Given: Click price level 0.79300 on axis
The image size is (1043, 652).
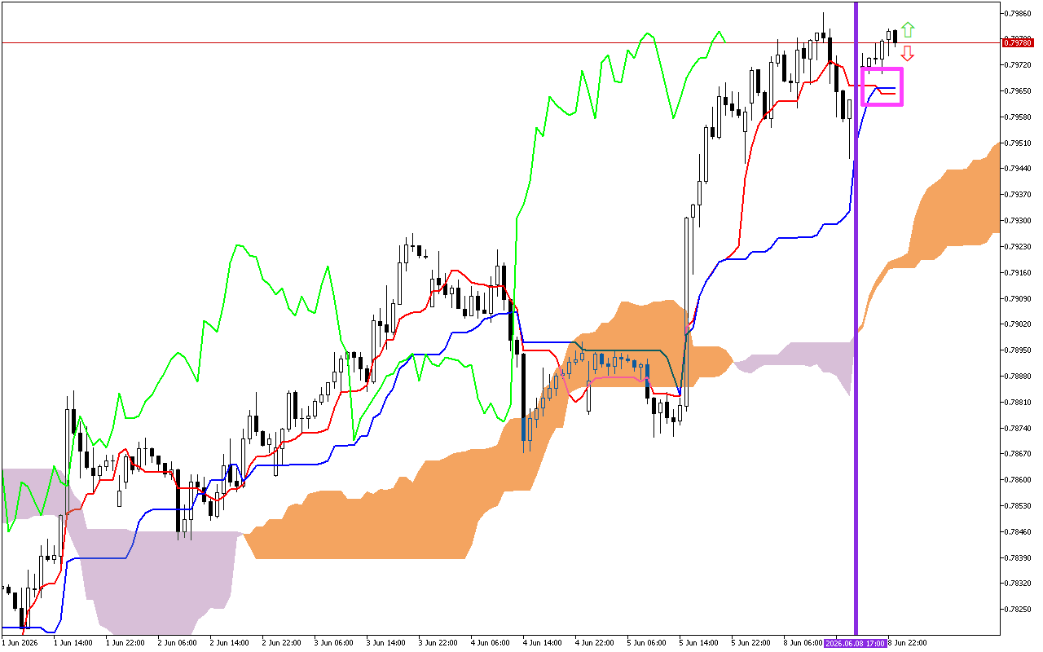Looking at the screenshot, I should click(1018, 221).
